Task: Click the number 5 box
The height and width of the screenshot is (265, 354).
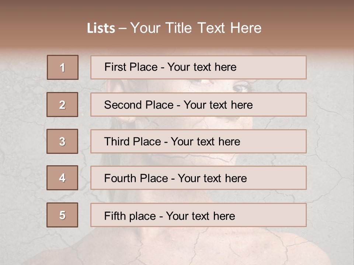Action: [62, 215]
